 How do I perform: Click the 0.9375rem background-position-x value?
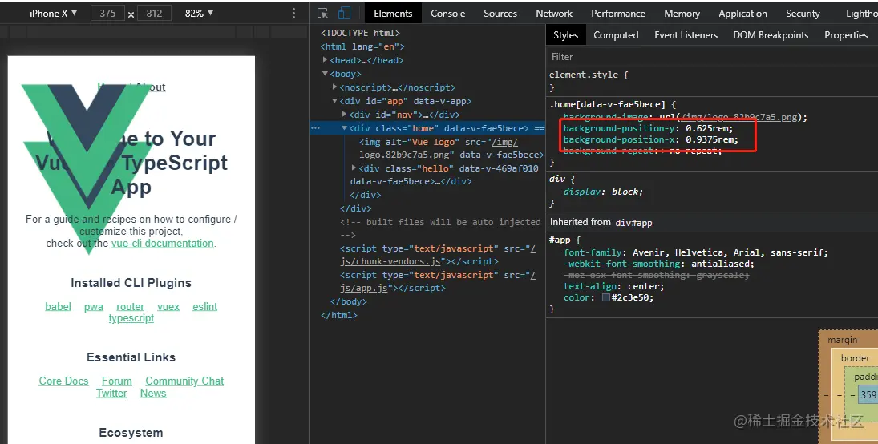click(x=710, y=139)
